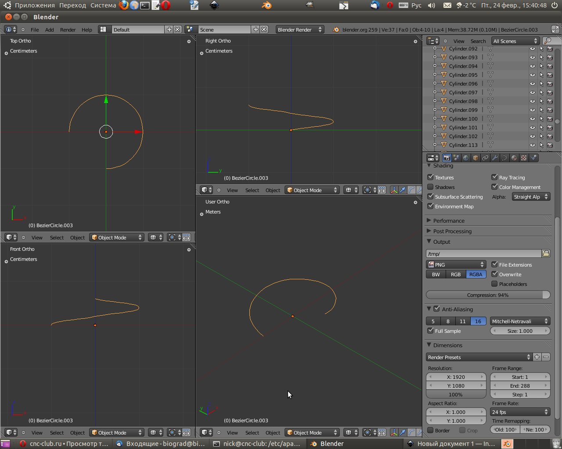562x449 pixels.
Task: Switch to the Material properties tab
Action: coord(514,158)
